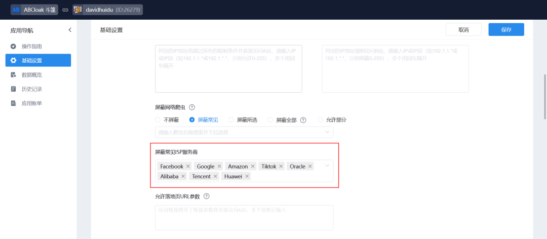This screenshot has height=239, width=547.
Task: Expand the ISP服务商 dropdown arrow
Action: pos(327,166)
